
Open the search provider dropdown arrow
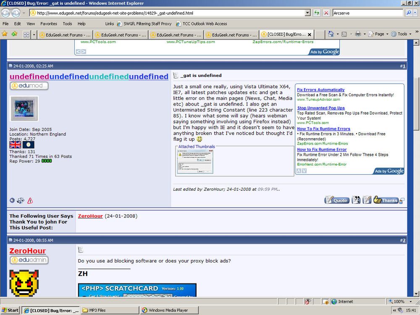(x=415, y=13)
